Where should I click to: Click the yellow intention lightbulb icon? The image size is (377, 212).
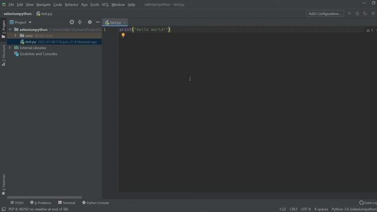(123, 35)
